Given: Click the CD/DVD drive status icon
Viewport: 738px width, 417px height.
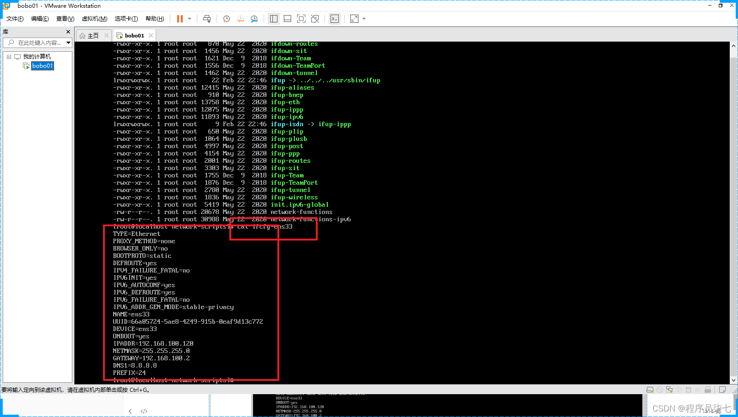Looking at the screenshot, I should (660, 390).
